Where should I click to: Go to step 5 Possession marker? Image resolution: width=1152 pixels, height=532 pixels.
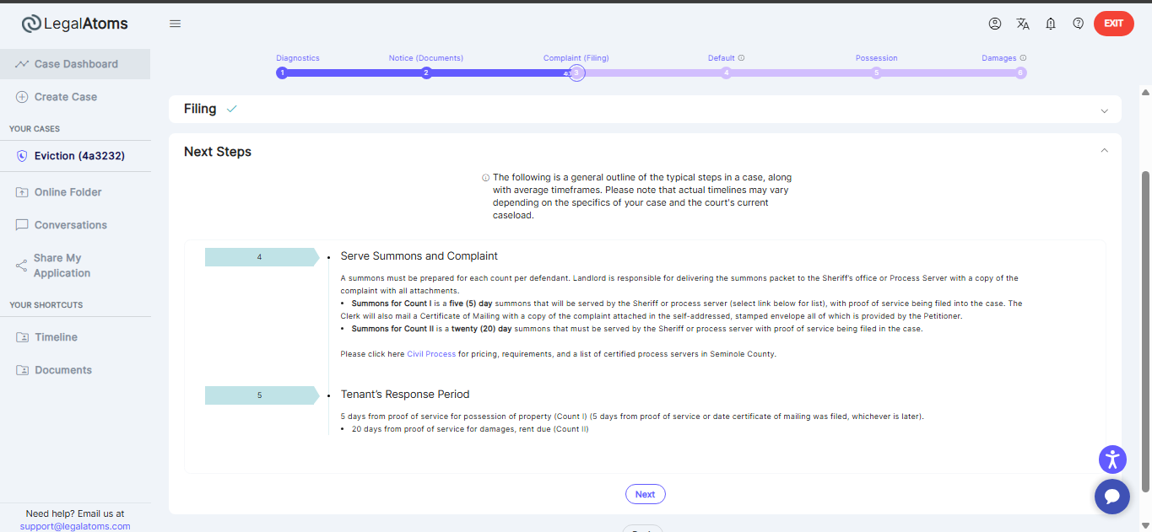[x=876, y=73]
